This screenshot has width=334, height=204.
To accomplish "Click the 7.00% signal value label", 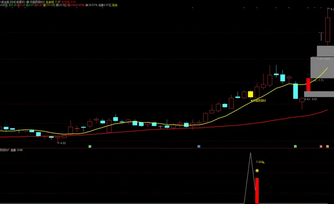I will click(x=260, y=162).
